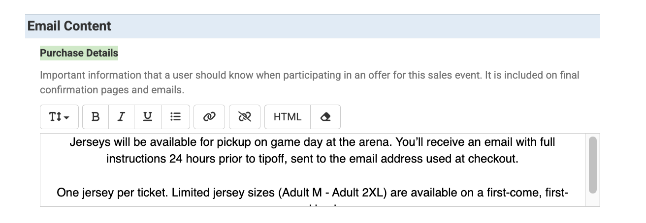This screenshot has width=646, height=223.
Task: Click the insert link icon
Action: pos(209,117)
